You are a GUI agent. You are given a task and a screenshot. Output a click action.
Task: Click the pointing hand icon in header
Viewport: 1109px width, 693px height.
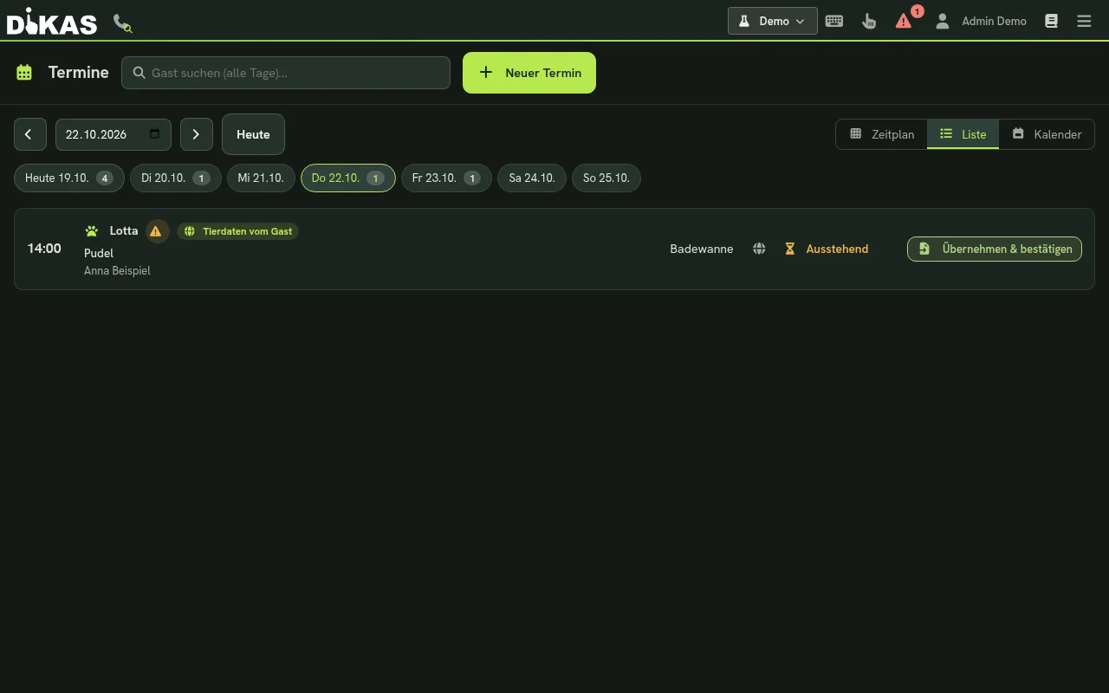tap(869, 21)
